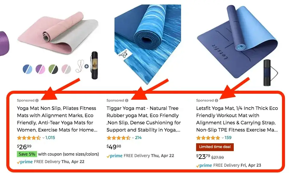Click the prime logo under $26.99 listing

point(25,162)
